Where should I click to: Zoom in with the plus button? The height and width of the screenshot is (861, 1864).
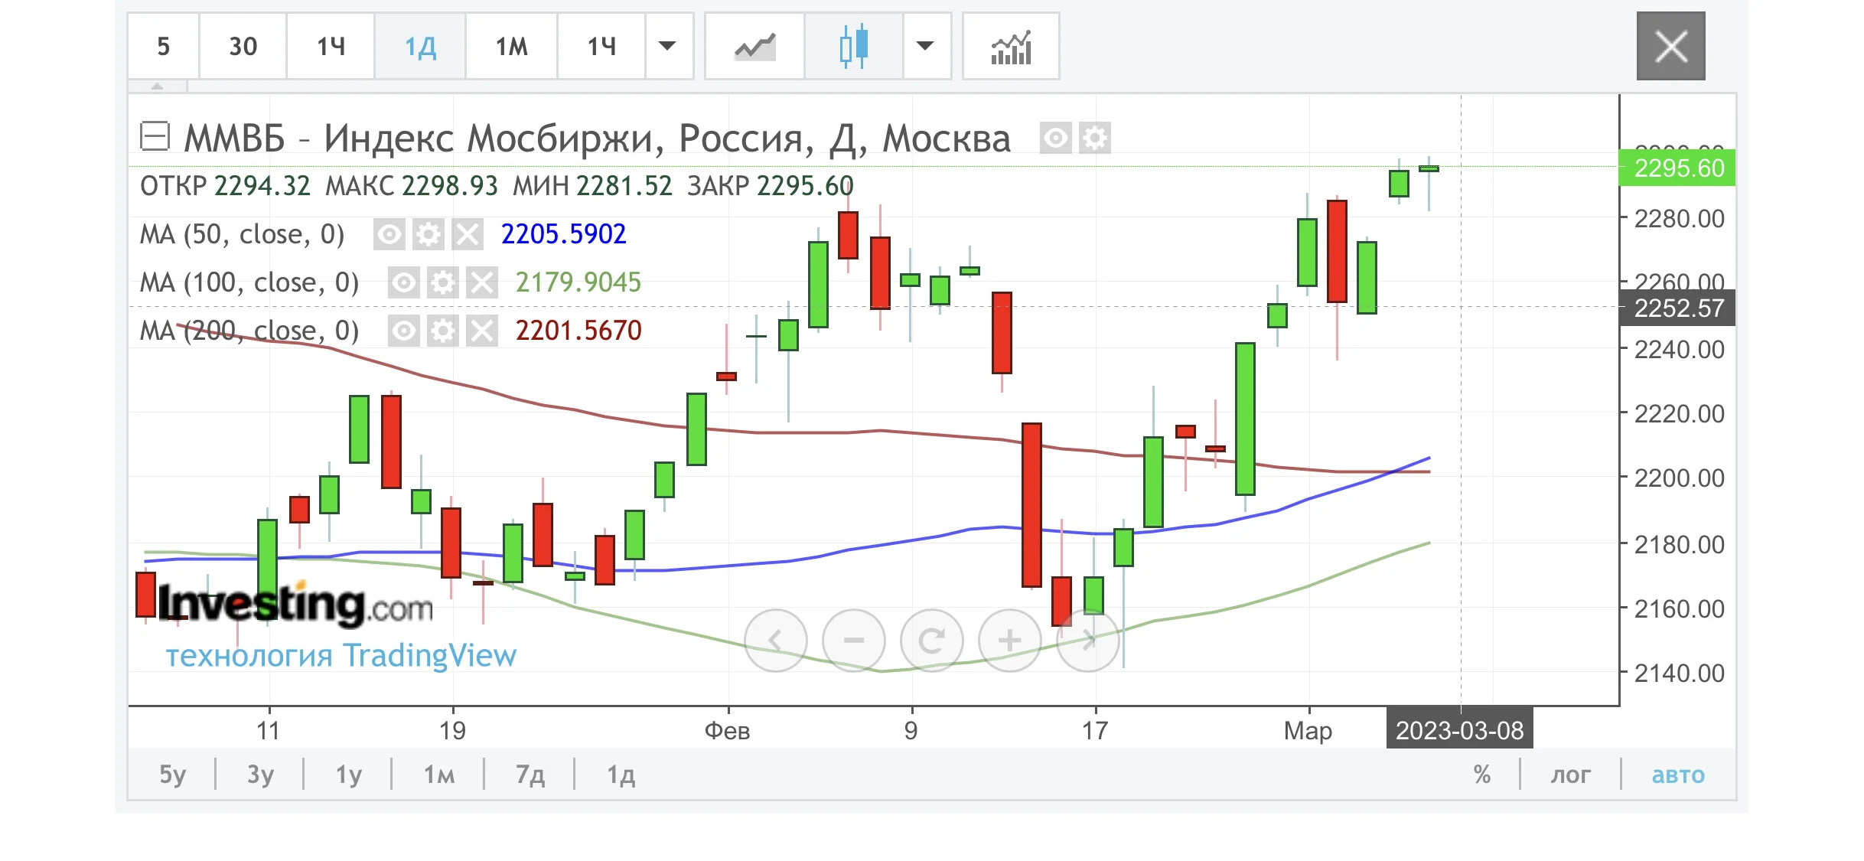point(1009,641)
